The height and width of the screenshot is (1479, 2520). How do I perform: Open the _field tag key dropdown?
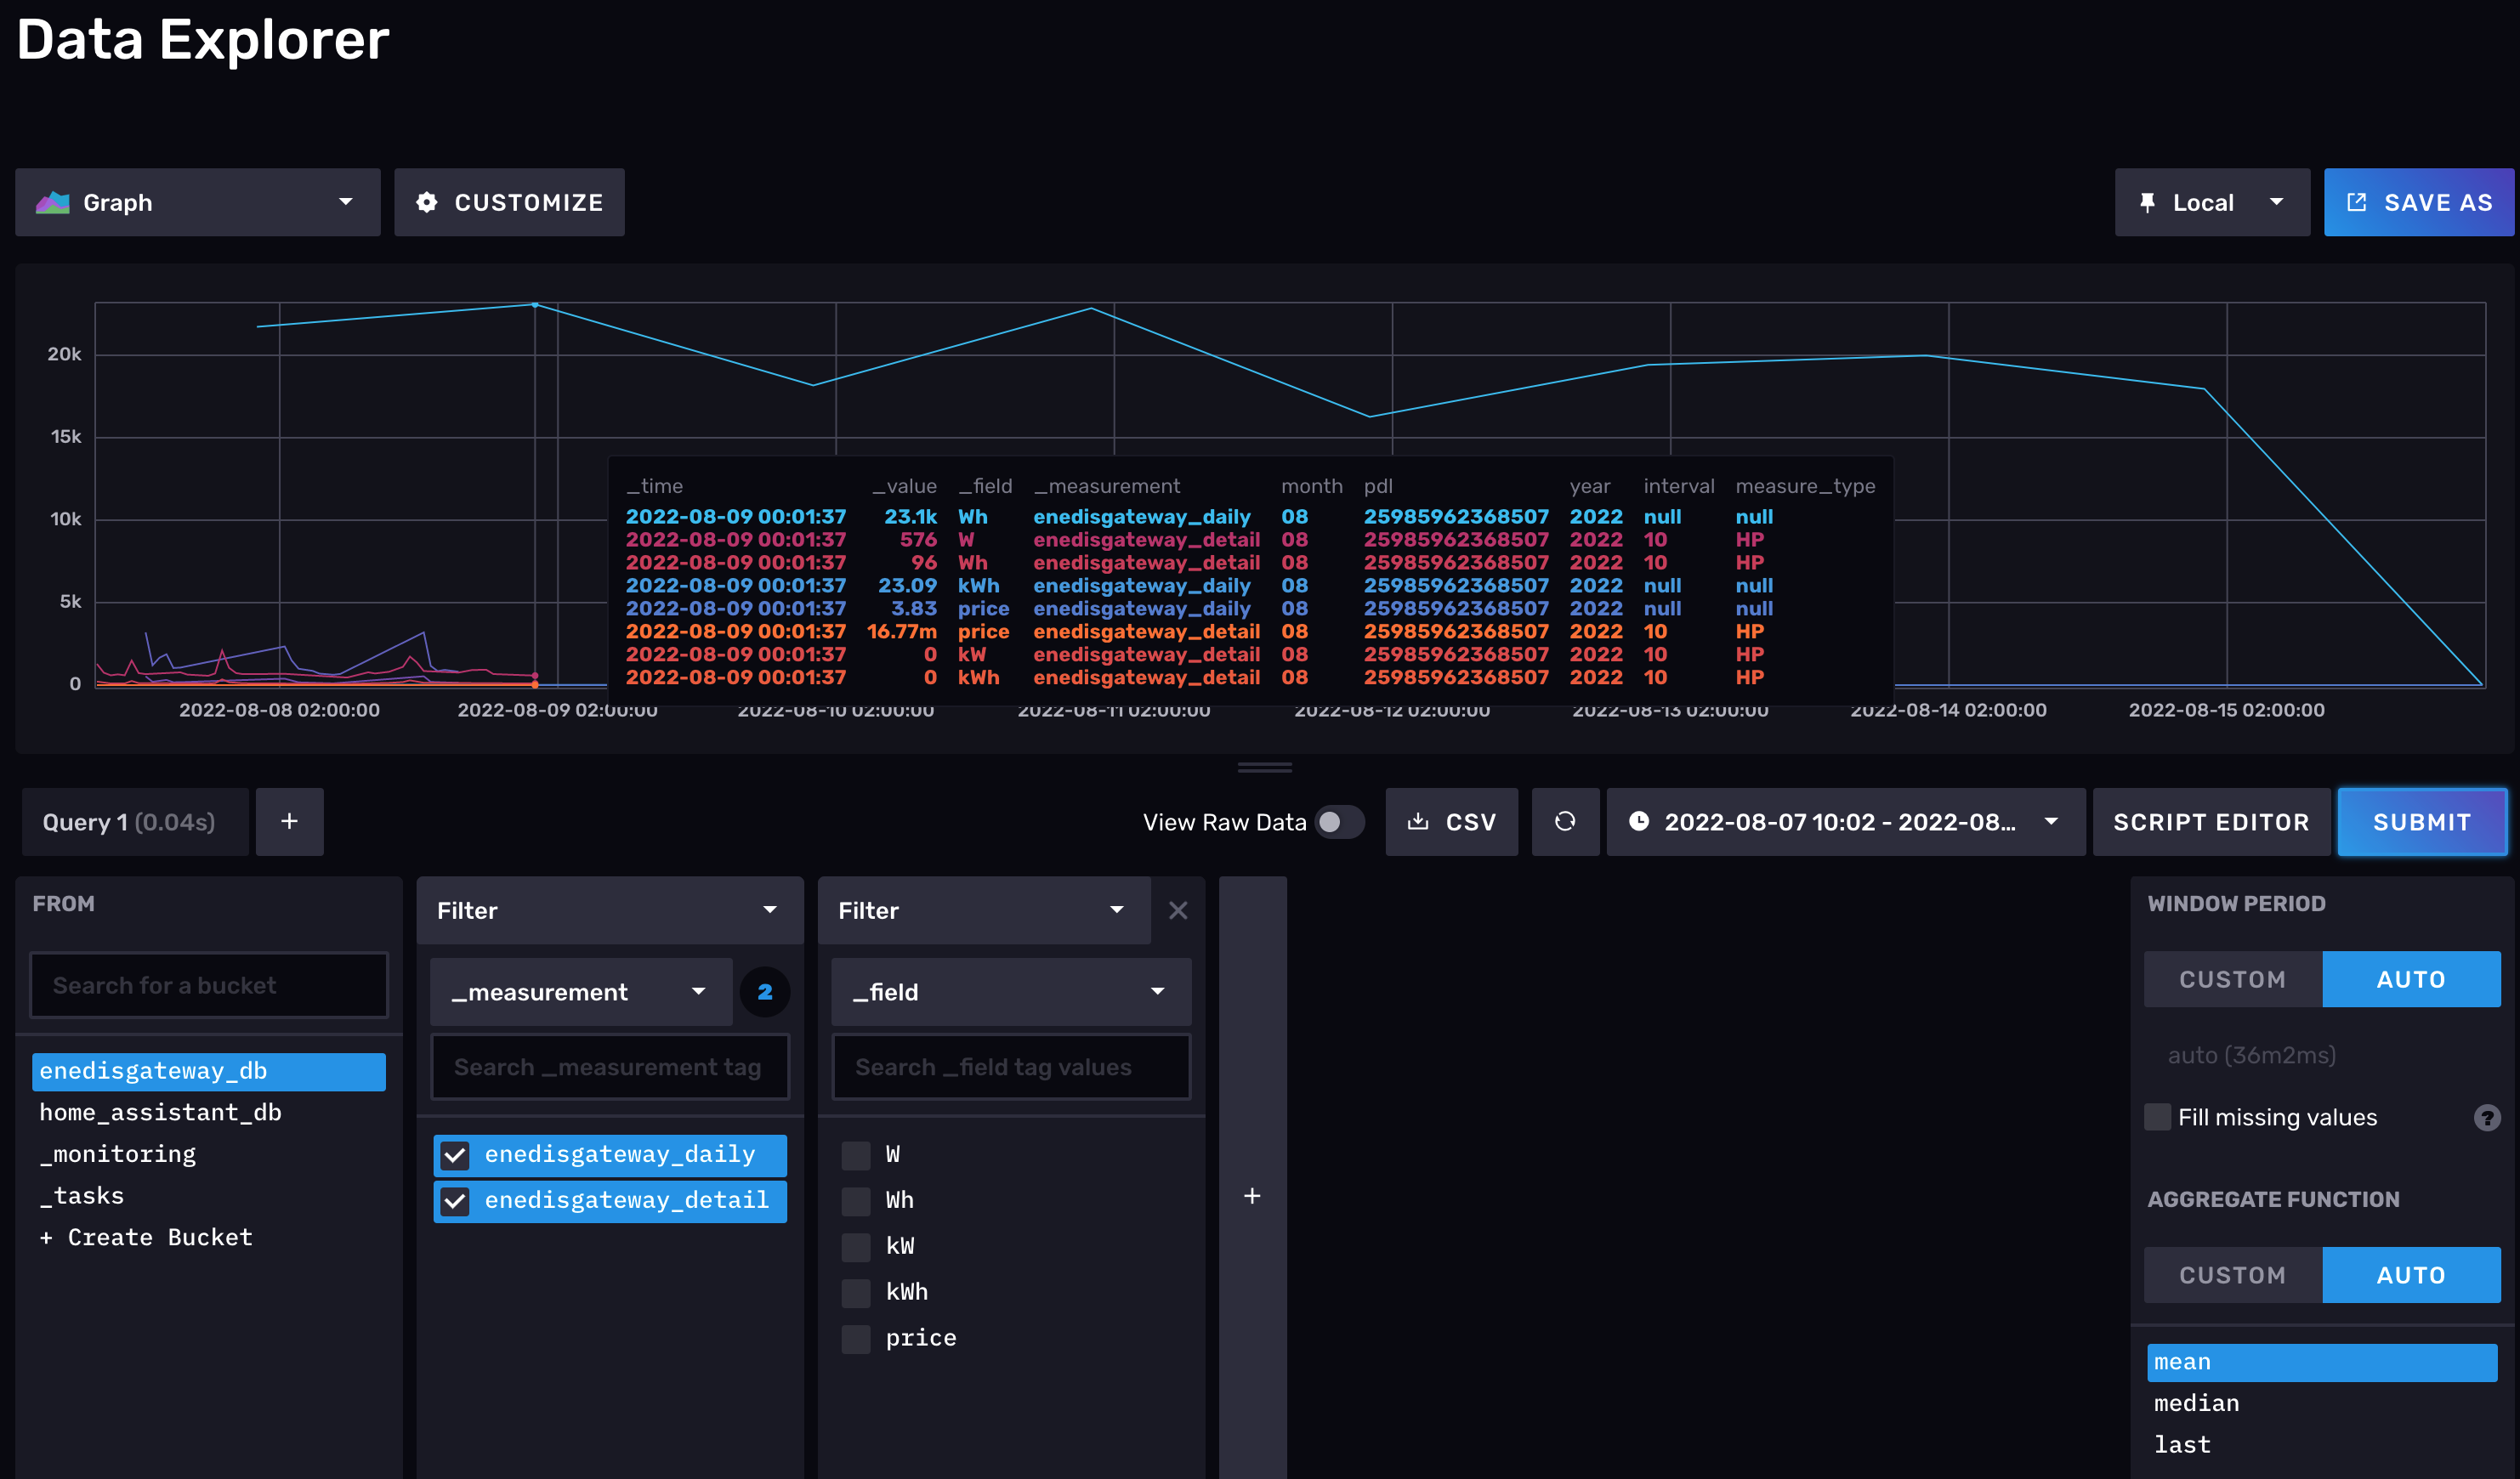(1011, 992)
